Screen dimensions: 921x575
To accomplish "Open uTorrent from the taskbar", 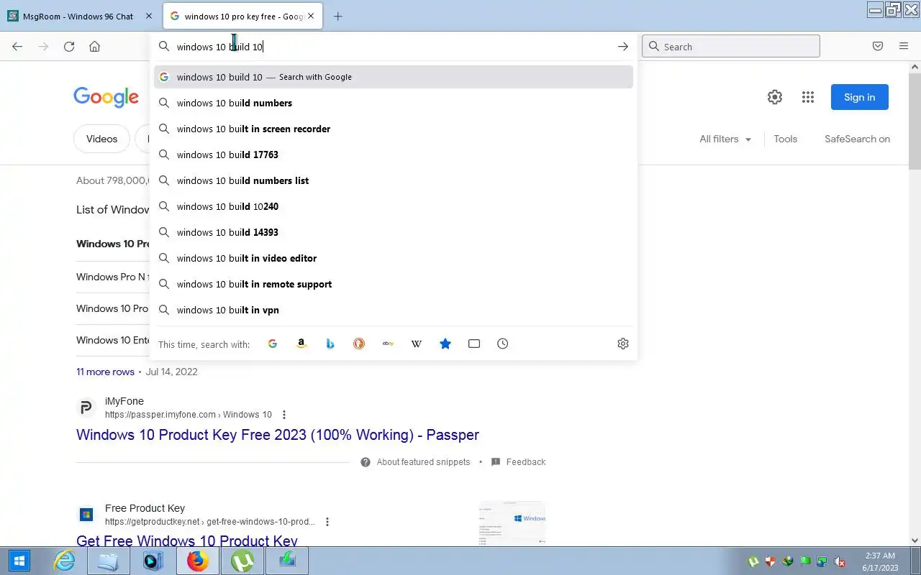I will 242,561.
